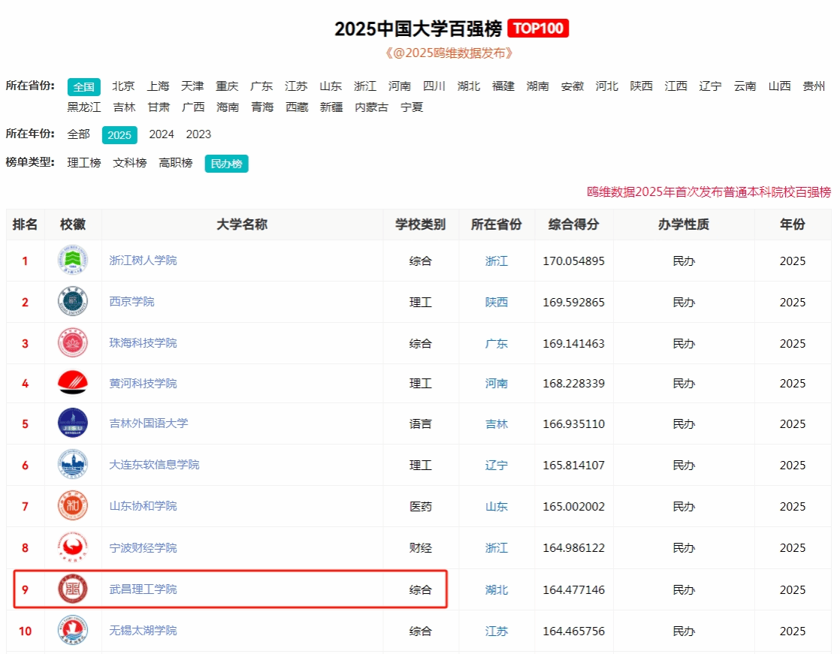Screen dimensions: 840x654
Task: Click the 武昌理工学院 red seal logo
Action: (73, 589)
